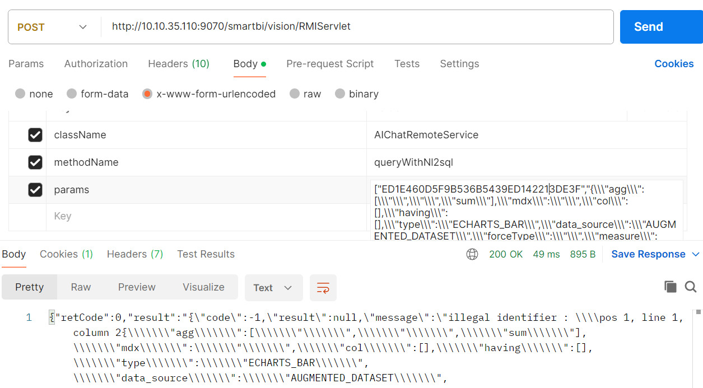Uncheck the params parameter row
The image size is (703, 388).
[x=35, y=190]
